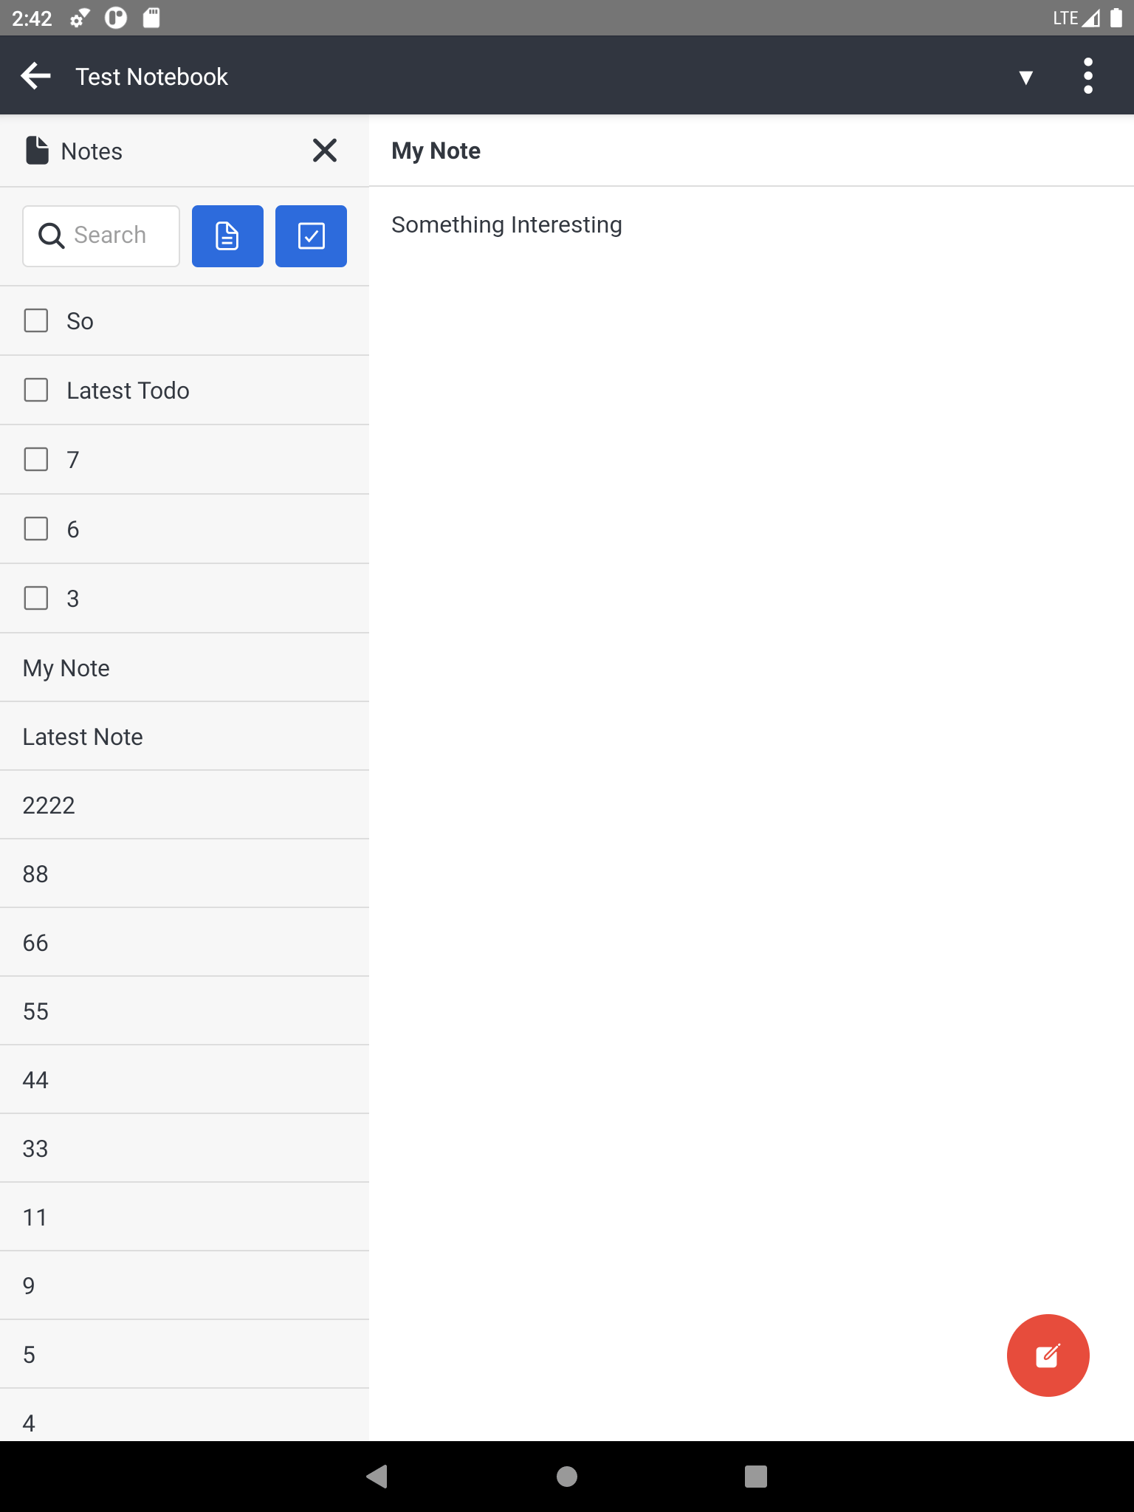Select the '2222' note in list
Image resolution: width=1134 pixels, height=1512 pixels.
(x=49, y=805)
